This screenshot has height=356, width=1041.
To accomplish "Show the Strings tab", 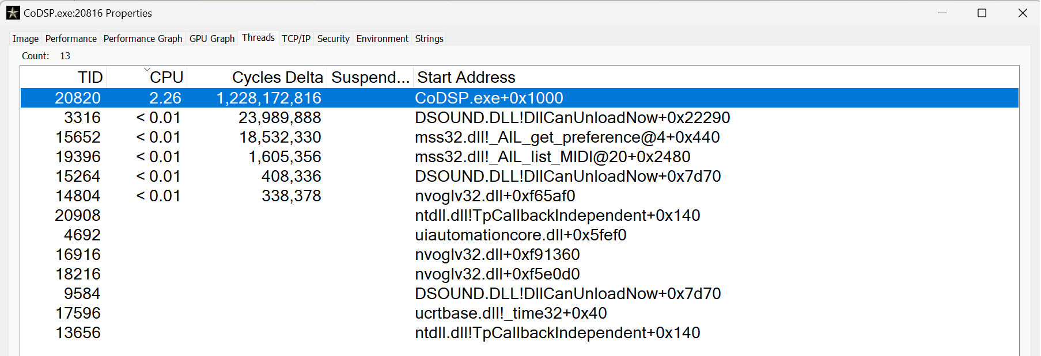I will point(429,39).
